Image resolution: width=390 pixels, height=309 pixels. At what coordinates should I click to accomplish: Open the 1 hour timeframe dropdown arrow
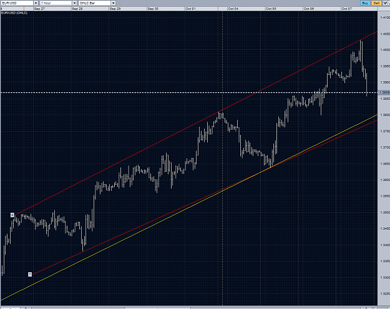tap(74, 3)
